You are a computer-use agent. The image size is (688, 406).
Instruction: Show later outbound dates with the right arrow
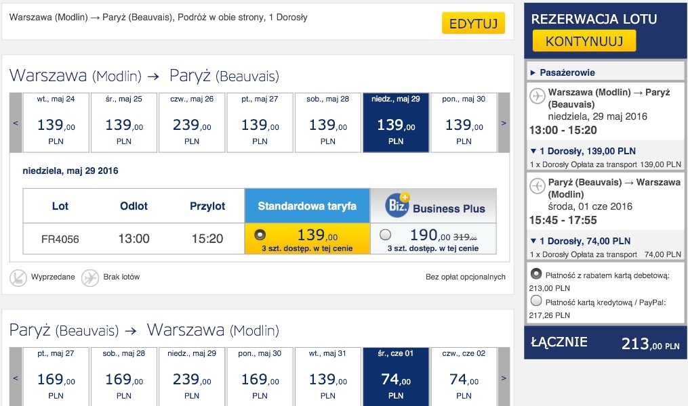pos(504,122)
